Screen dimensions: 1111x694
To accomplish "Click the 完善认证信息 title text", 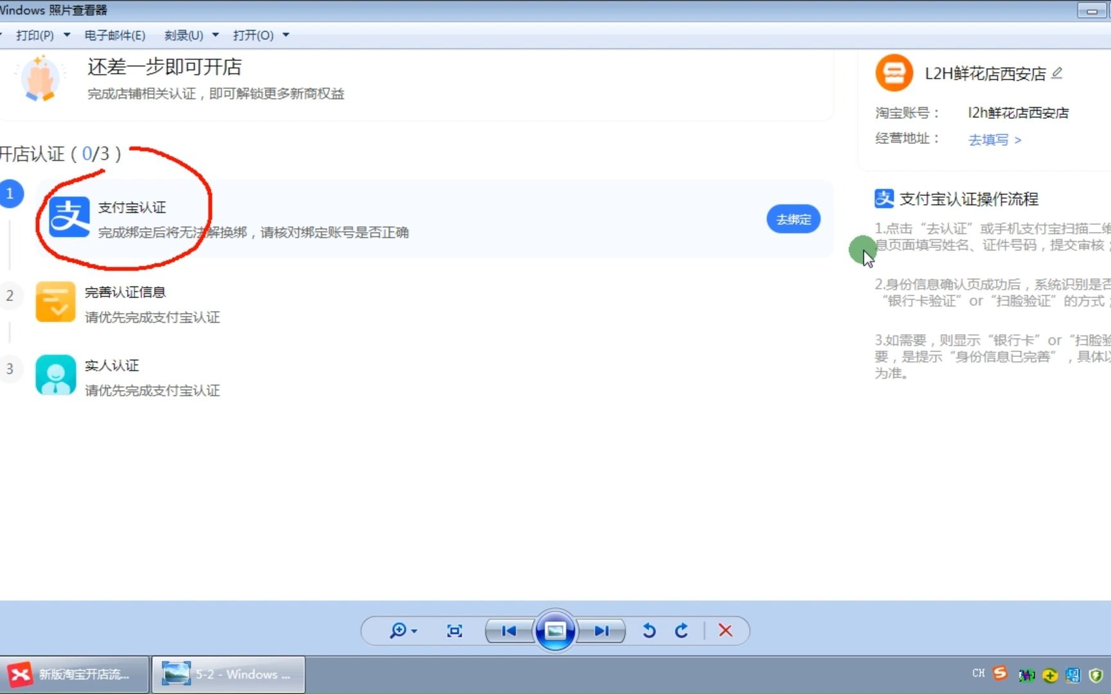I will [x=125, y=292].
